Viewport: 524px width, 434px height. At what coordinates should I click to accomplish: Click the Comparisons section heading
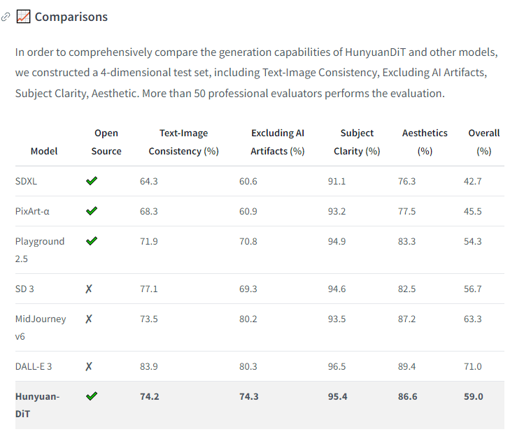tap(71, 17)
